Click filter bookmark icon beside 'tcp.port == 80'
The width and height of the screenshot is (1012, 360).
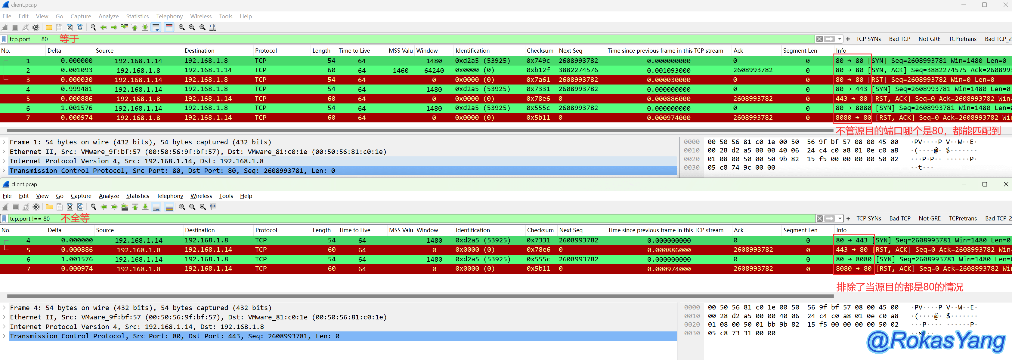(x=4, y=39)
